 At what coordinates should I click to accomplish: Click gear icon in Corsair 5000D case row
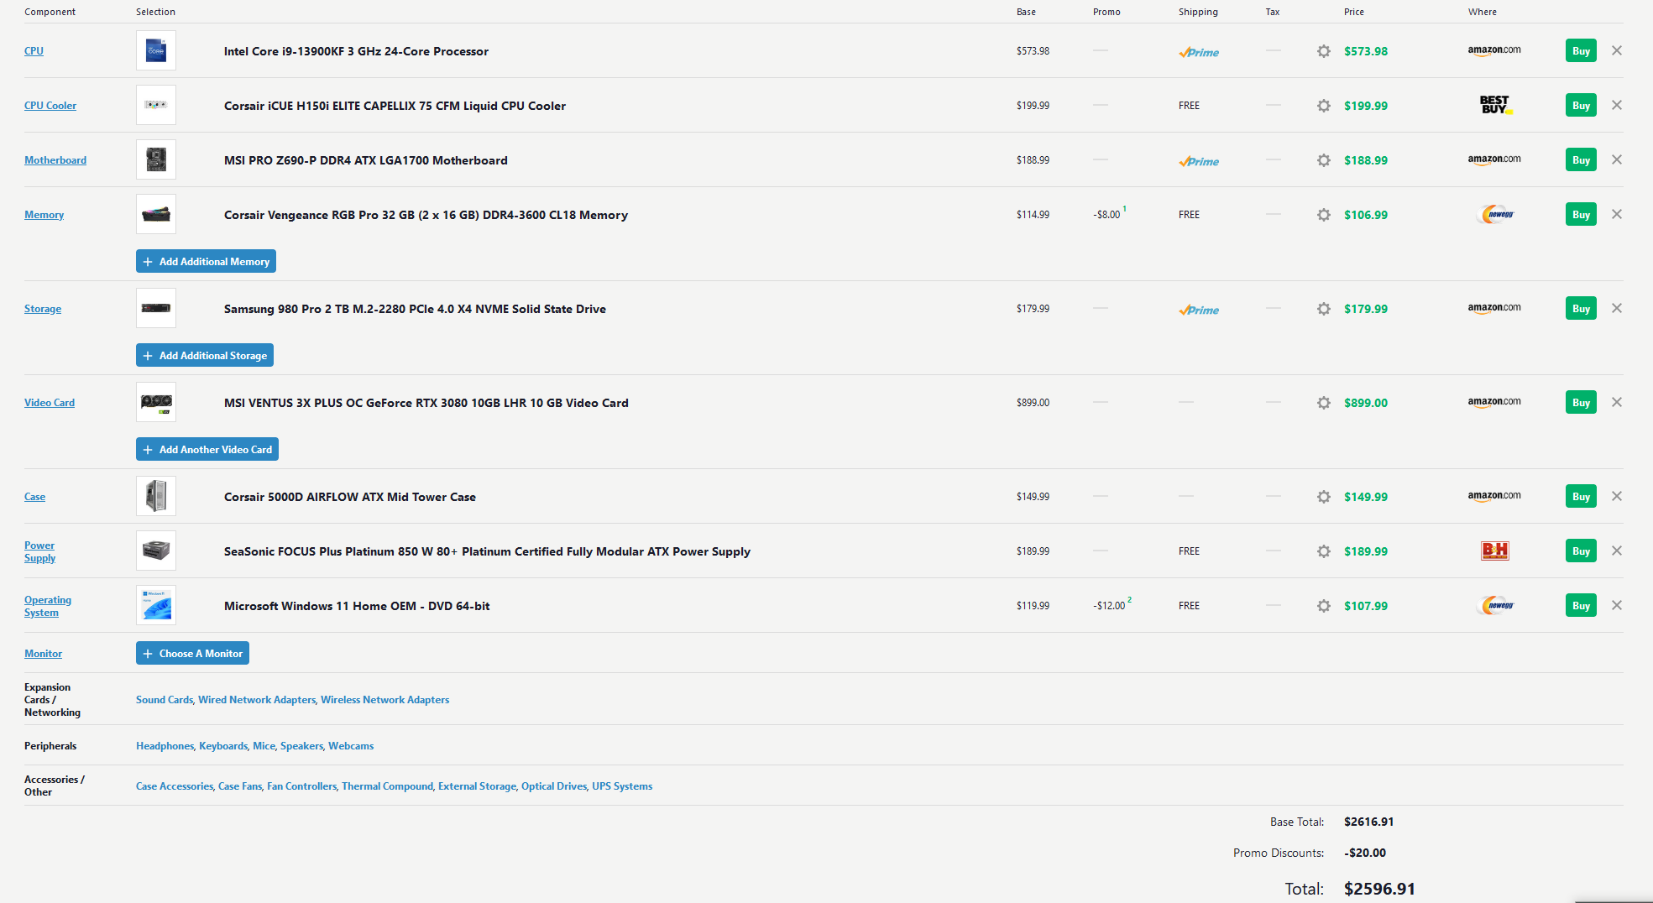[1324, 497]
